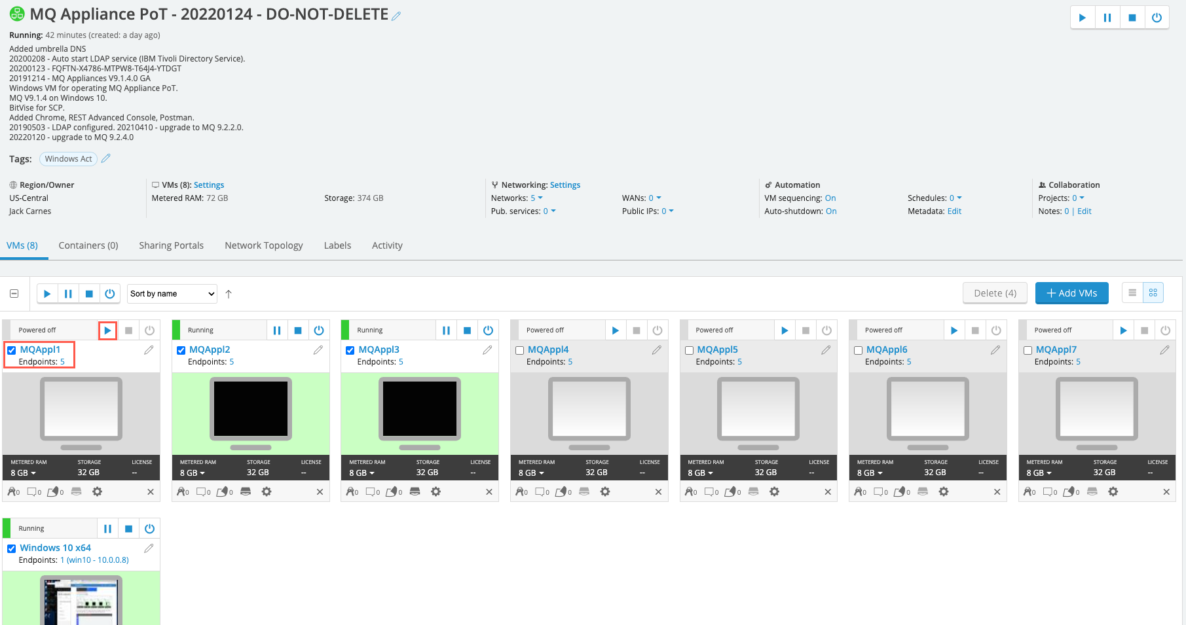Open the Networking Settings link
Viewport: 1186px width, 625px height.
(x=565, y=185)
